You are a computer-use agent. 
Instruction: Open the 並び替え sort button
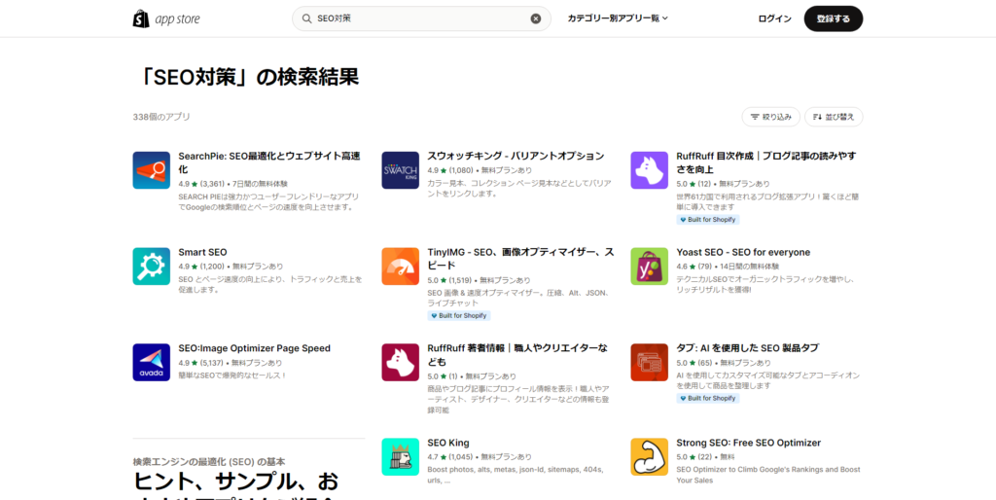click(834, 117)
